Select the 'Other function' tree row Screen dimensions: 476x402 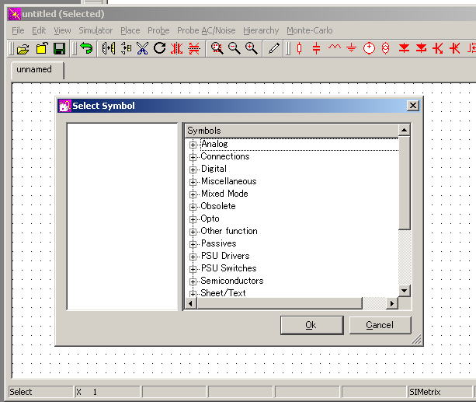coord(229,231)
